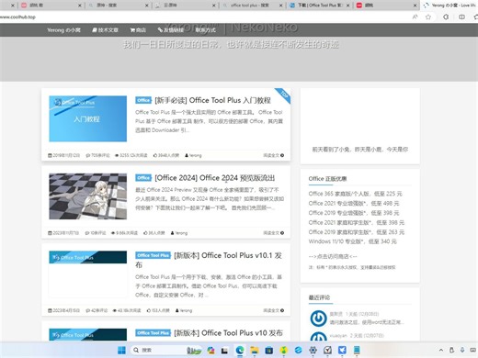Click the 'Yerong の小窝' site home link
478x358 pixels.
(63, 30)
